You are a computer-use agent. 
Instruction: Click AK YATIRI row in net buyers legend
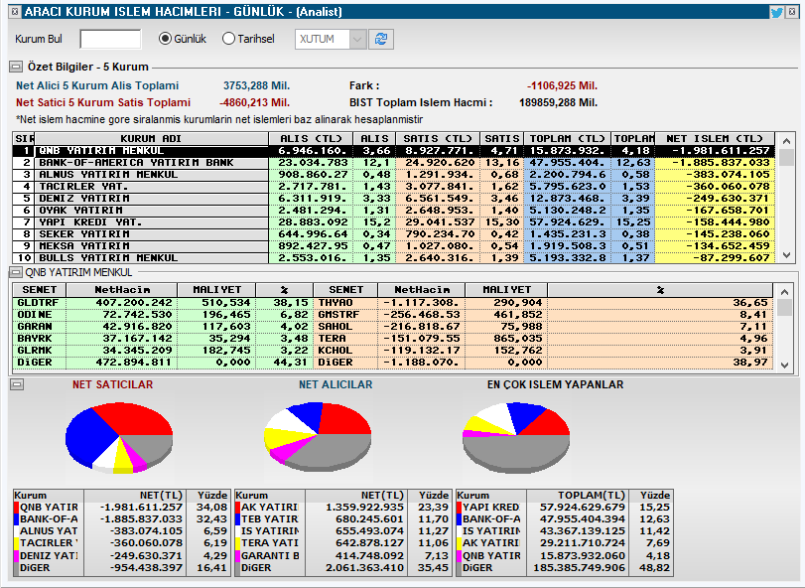(343, 508)
